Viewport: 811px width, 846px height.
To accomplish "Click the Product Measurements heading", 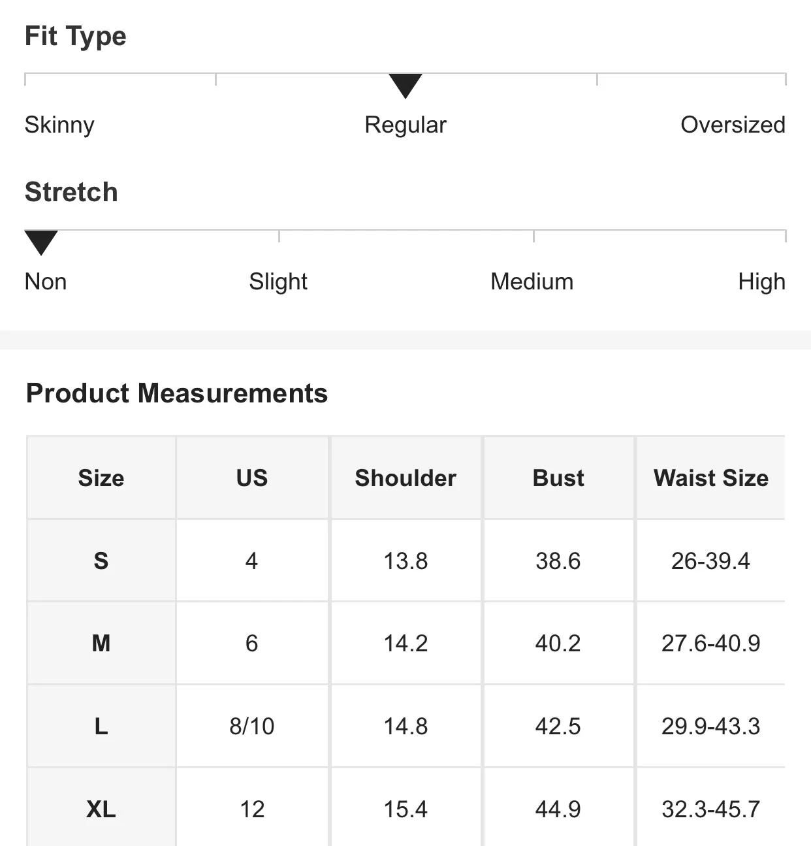I will pos(177,393).
